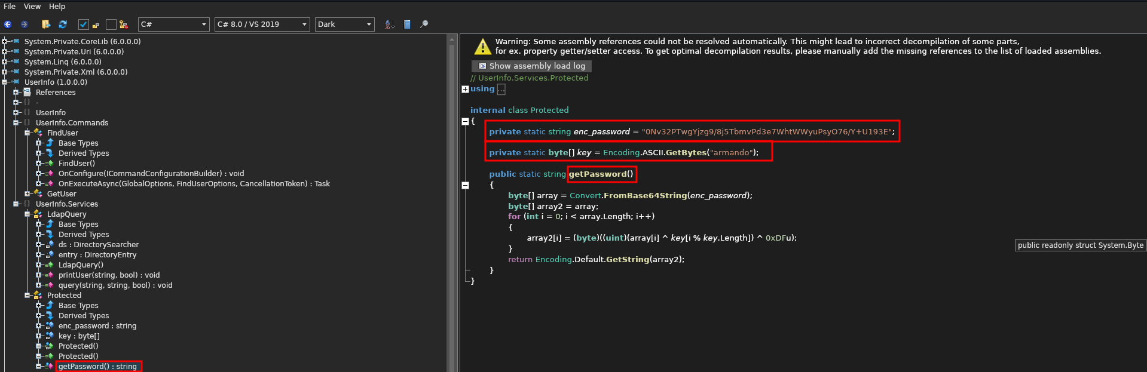Screen dimensions: 1147x372
Task: Click the alphabetical sort icon in toolbar
Action: point(390,24)
